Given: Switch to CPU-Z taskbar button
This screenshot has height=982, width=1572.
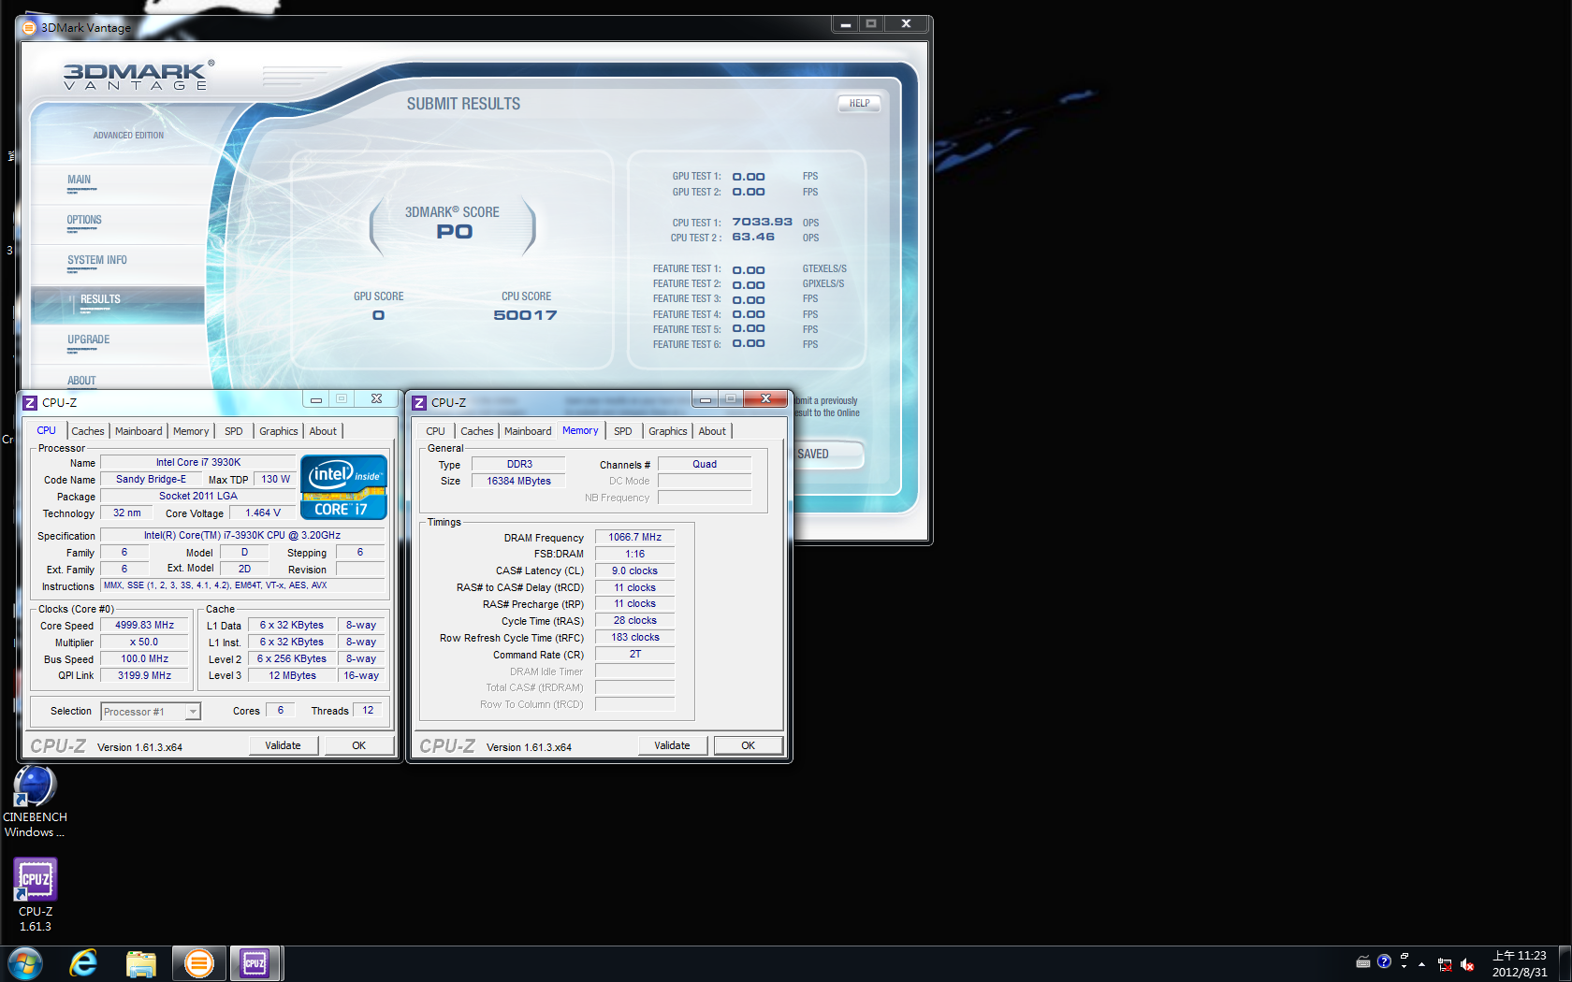Looking at the screenshot, I should 255,963.
